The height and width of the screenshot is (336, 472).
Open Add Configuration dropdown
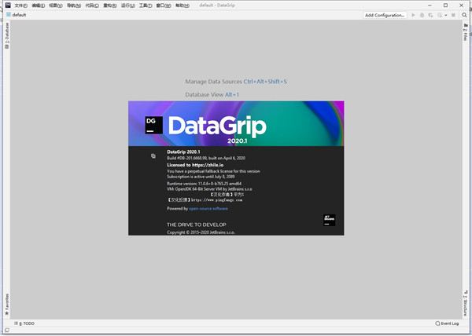click(385, 15)
